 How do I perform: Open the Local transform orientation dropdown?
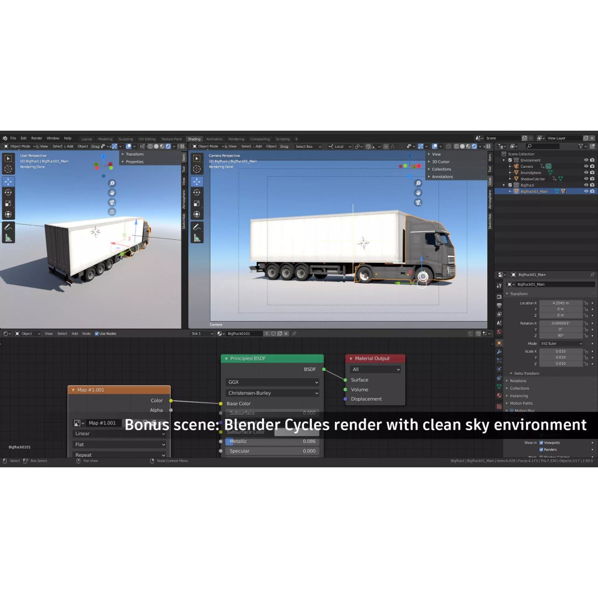click(340, 146)
